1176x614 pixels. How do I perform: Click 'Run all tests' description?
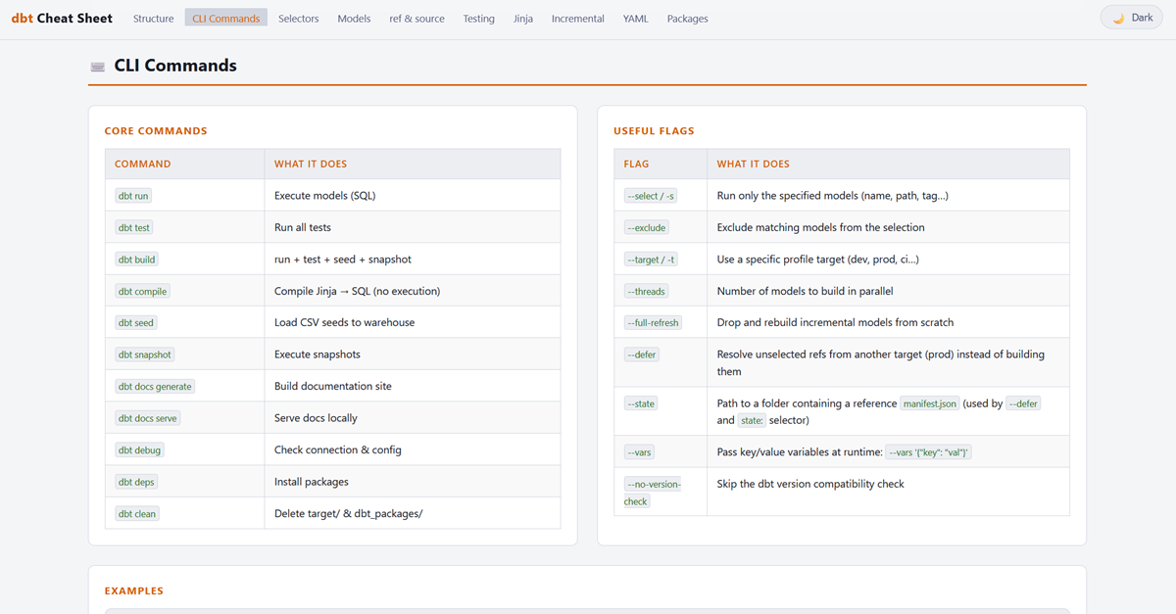click(x=303, y=227)
